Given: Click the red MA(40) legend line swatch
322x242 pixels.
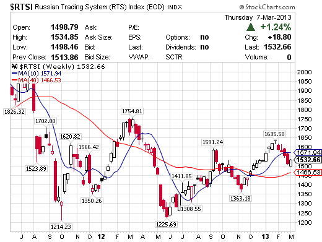Looking at the screenshot, I should click(x=15, y=80).
